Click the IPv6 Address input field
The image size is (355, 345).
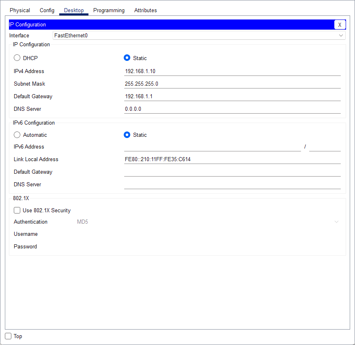(x=212, y=147)
